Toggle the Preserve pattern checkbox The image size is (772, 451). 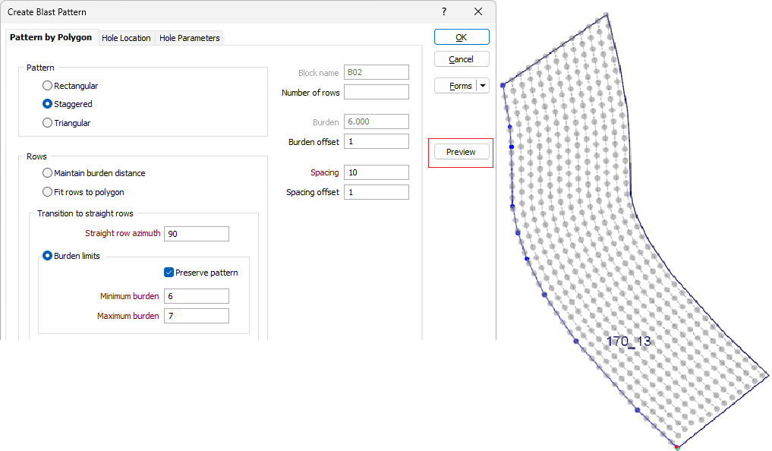coord(169,273)
